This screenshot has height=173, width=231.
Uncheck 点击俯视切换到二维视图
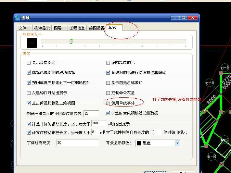(x=29, y=103)
